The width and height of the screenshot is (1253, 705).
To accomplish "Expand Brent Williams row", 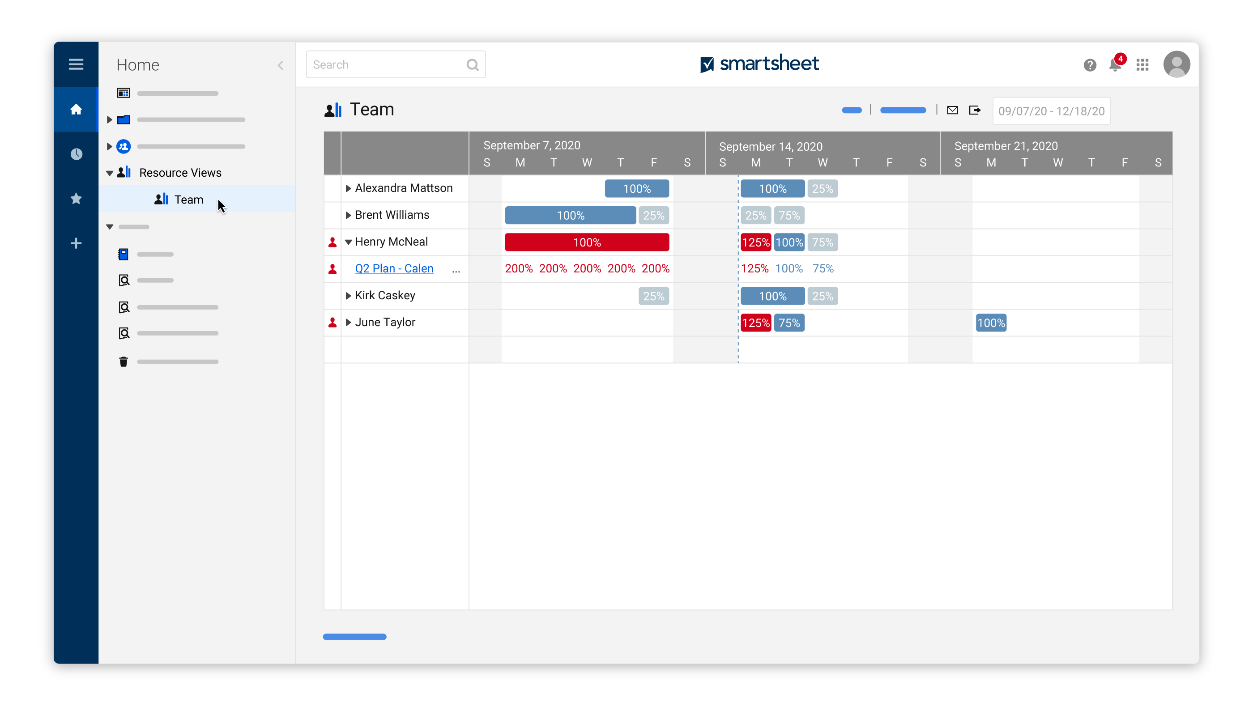I will click(348, 215).
